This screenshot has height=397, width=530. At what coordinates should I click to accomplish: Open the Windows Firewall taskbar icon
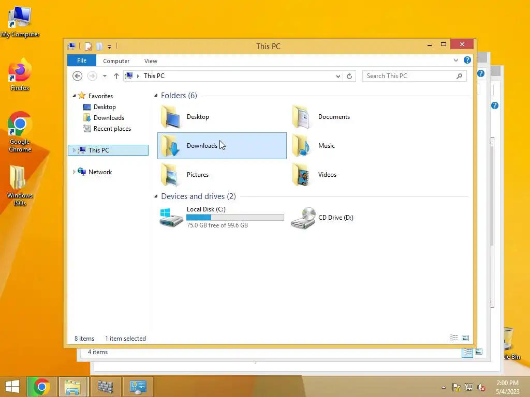pos(106,387)
